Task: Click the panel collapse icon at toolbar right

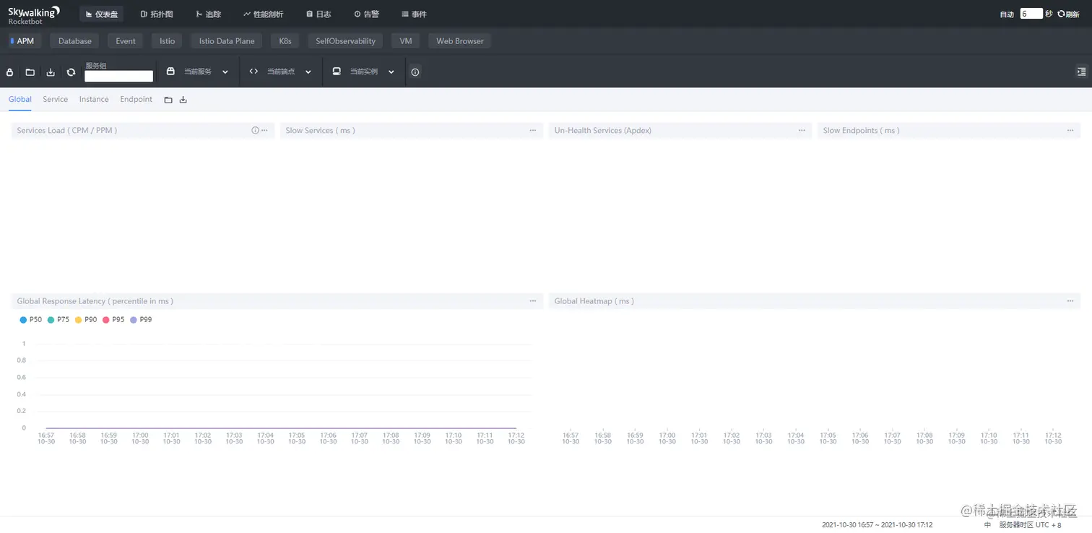Action: tap(1081, 71)
